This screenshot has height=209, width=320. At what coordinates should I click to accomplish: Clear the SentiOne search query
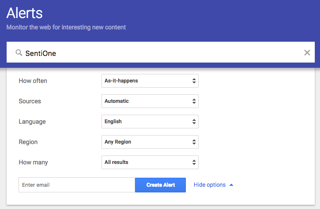point(307,53)
